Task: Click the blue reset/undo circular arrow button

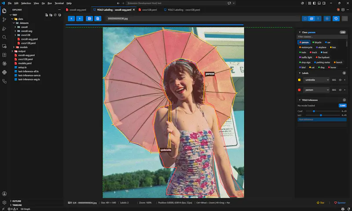Action: [x=336, y=18]
